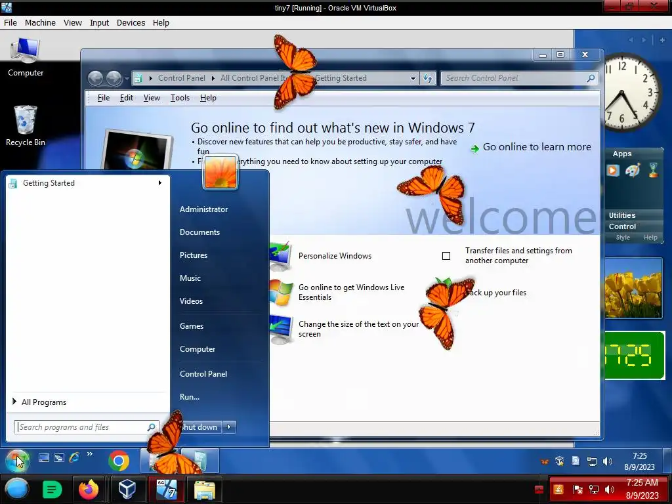Click refresh button beside address bar
This screenshot has height=504, width=672.
pyautogui.click(x=428, y=78)
